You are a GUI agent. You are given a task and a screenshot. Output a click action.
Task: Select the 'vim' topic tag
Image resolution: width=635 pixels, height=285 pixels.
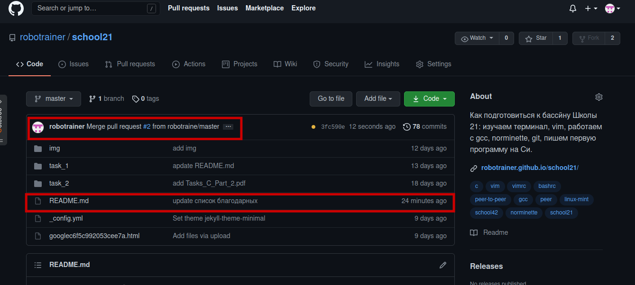coord(495,186)
